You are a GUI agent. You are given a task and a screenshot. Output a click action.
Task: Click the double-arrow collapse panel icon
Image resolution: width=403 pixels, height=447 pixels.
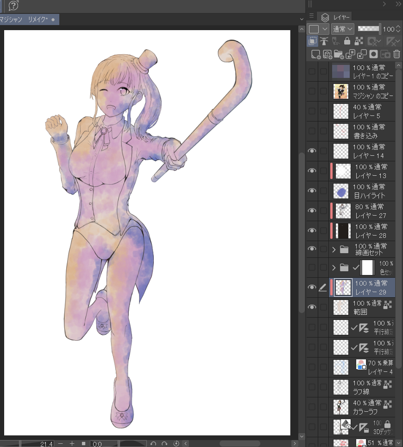pyautogui.click(x=398, y=4)
